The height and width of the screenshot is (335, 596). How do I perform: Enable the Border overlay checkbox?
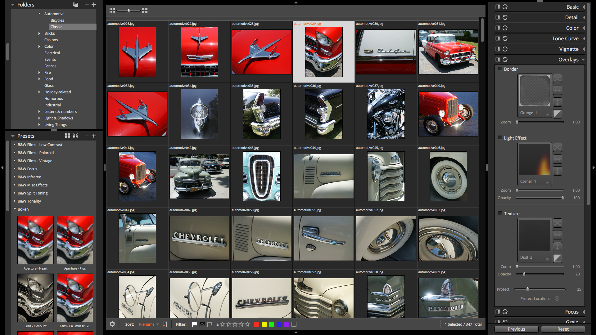tap(500, 69)
